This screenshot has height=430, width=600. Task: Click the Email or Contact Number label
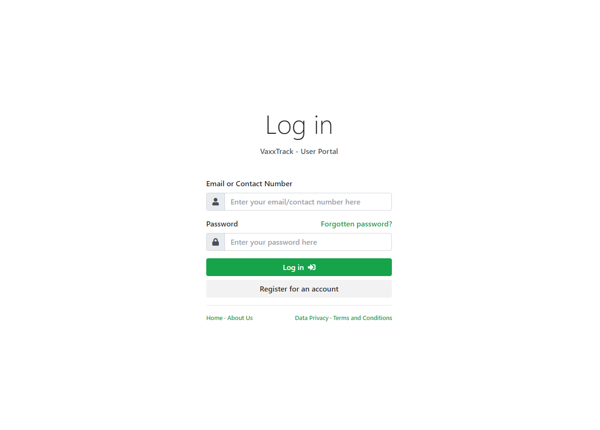point(249,184)
